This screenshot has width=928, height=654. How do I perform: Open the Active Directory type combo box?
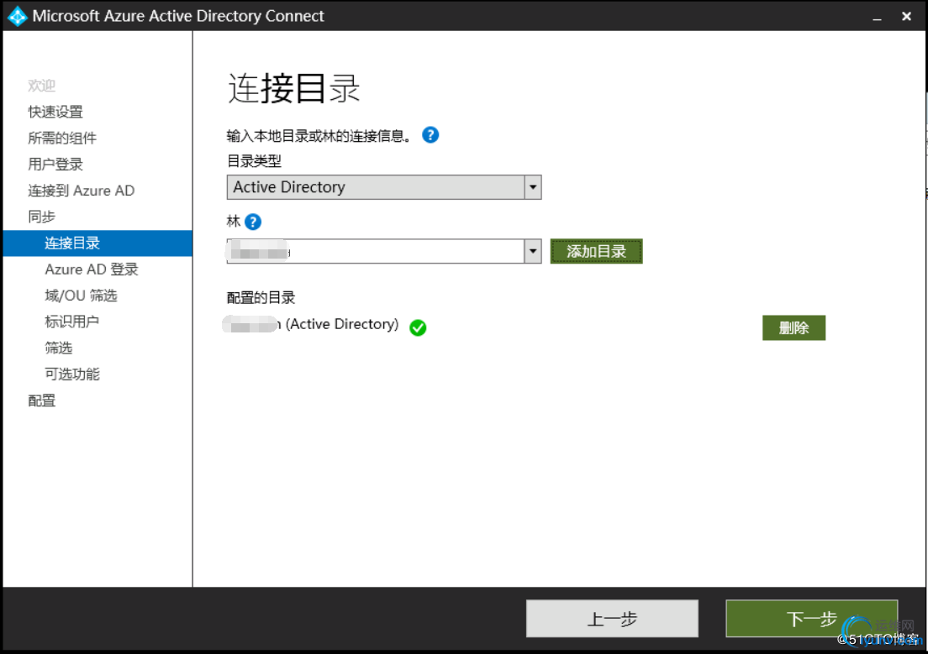[384, 187]
